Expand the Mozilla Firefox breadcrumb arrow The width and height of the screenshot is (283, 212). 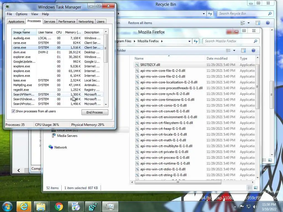pos(162,41)
